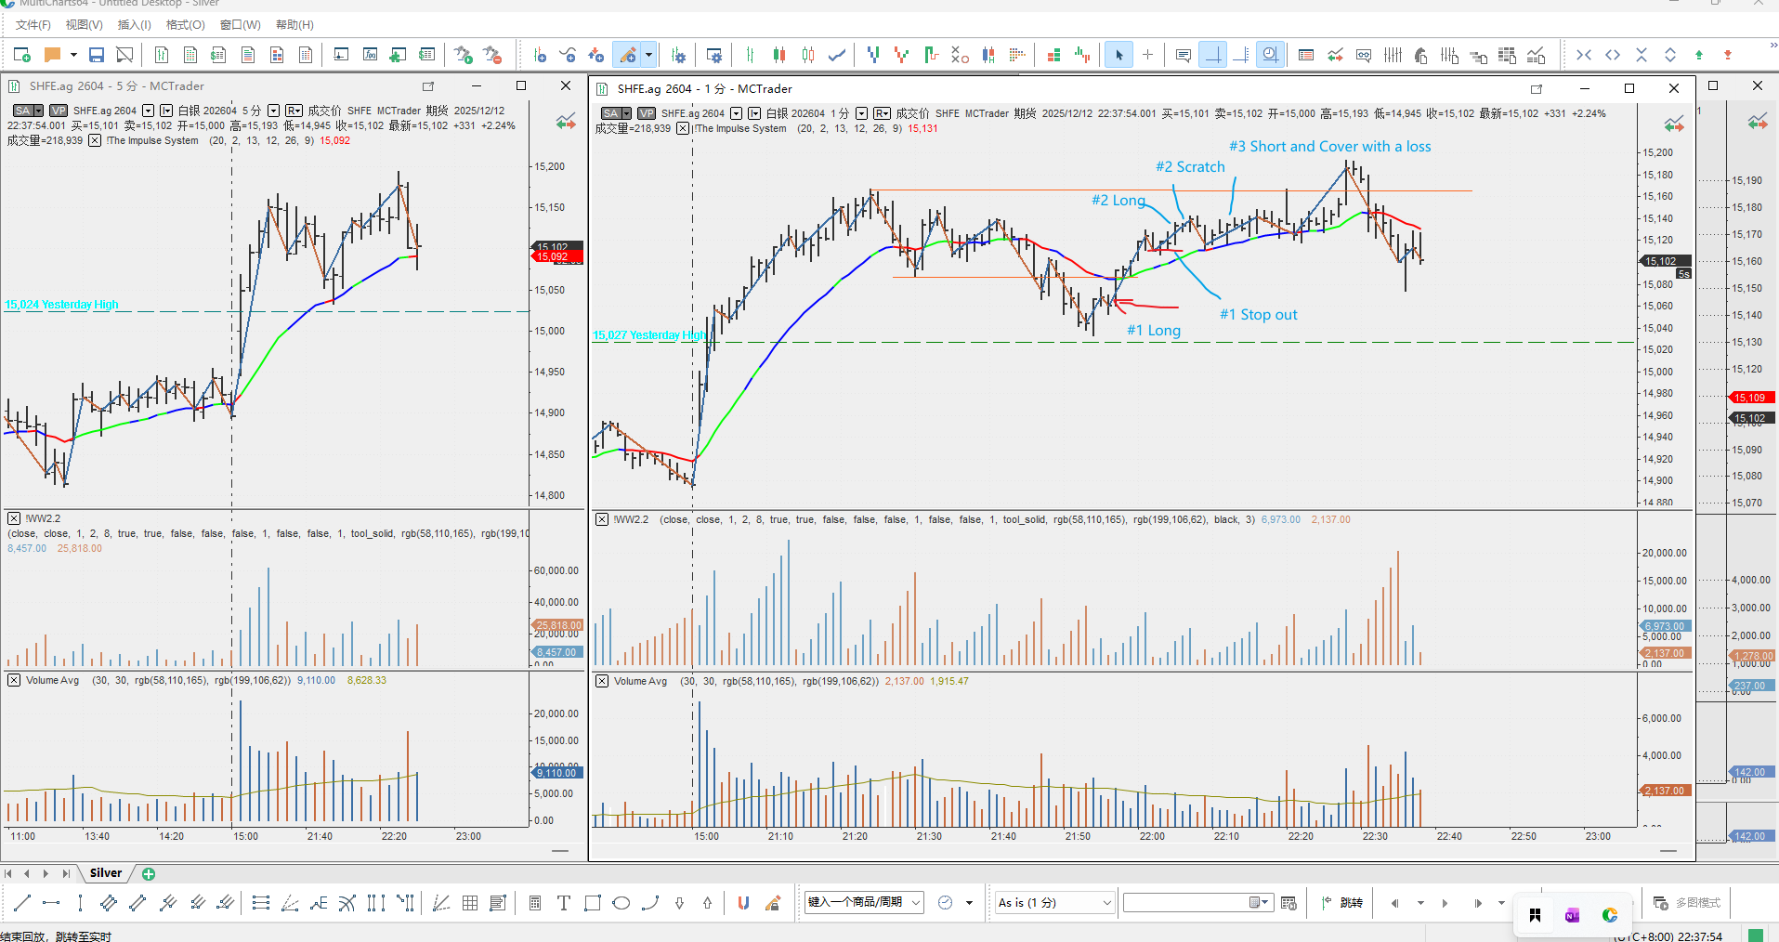The height and width of the screenshot is (942, 1779).
Task: Click the Expand Bar Spacing icon
Action: point(1613,55)
